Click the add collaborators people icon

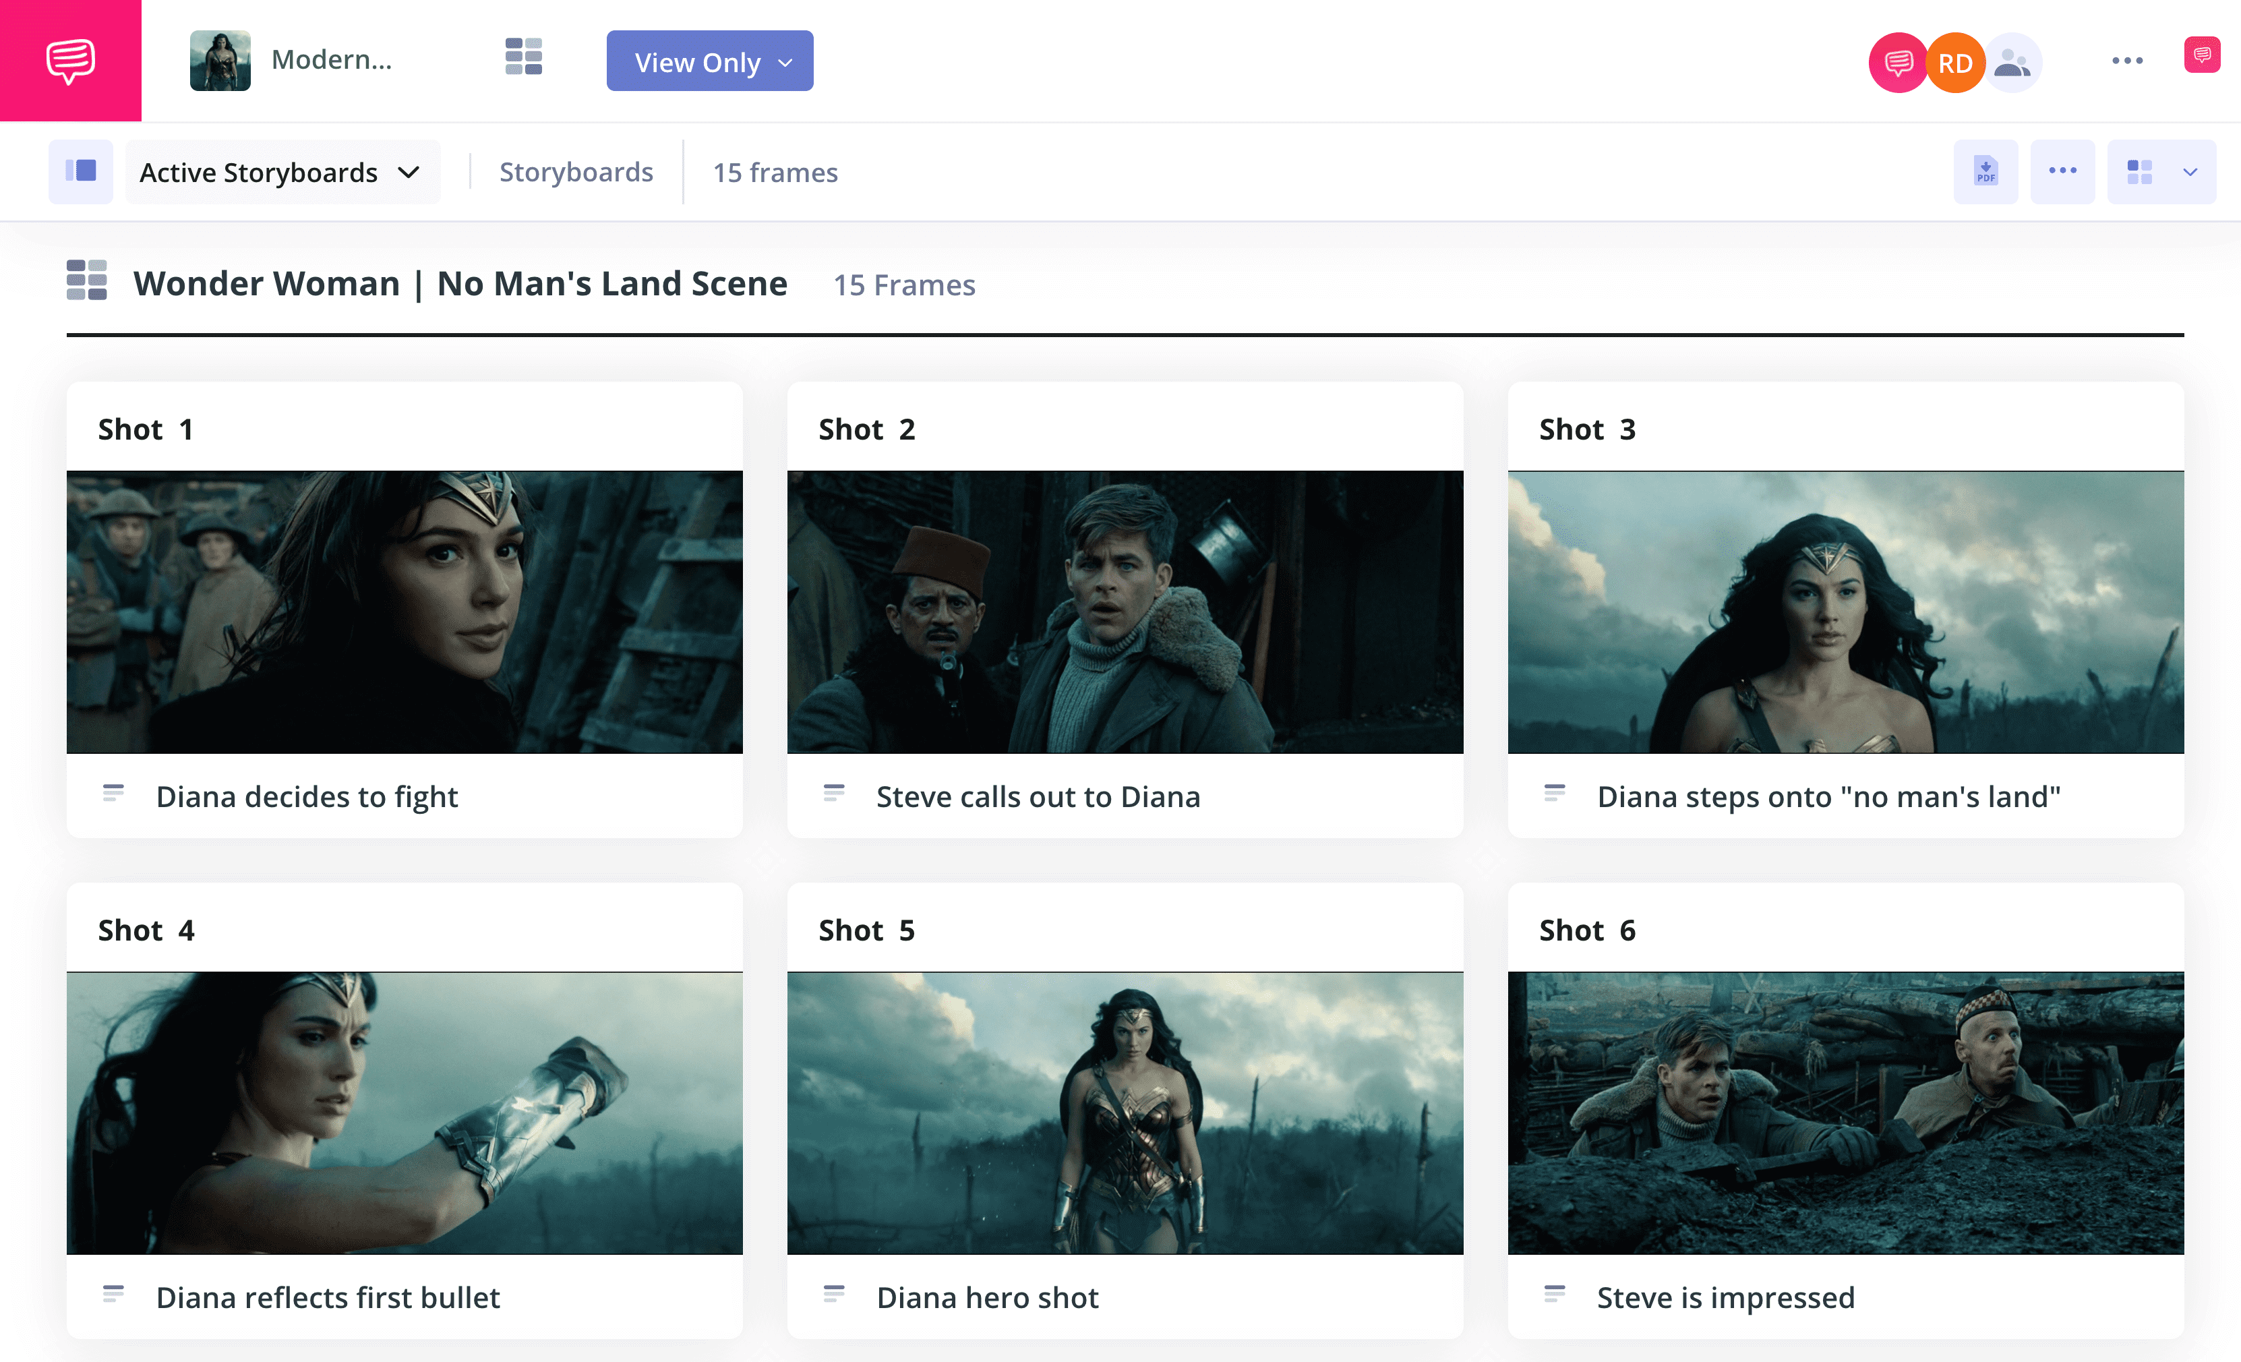(2012, 63)
